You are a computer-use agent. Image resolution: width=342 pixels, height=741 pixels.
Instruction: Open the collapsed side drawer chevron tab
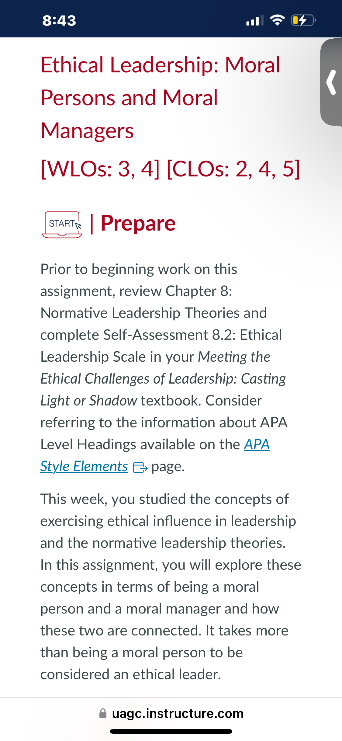[x=331, y=82]
